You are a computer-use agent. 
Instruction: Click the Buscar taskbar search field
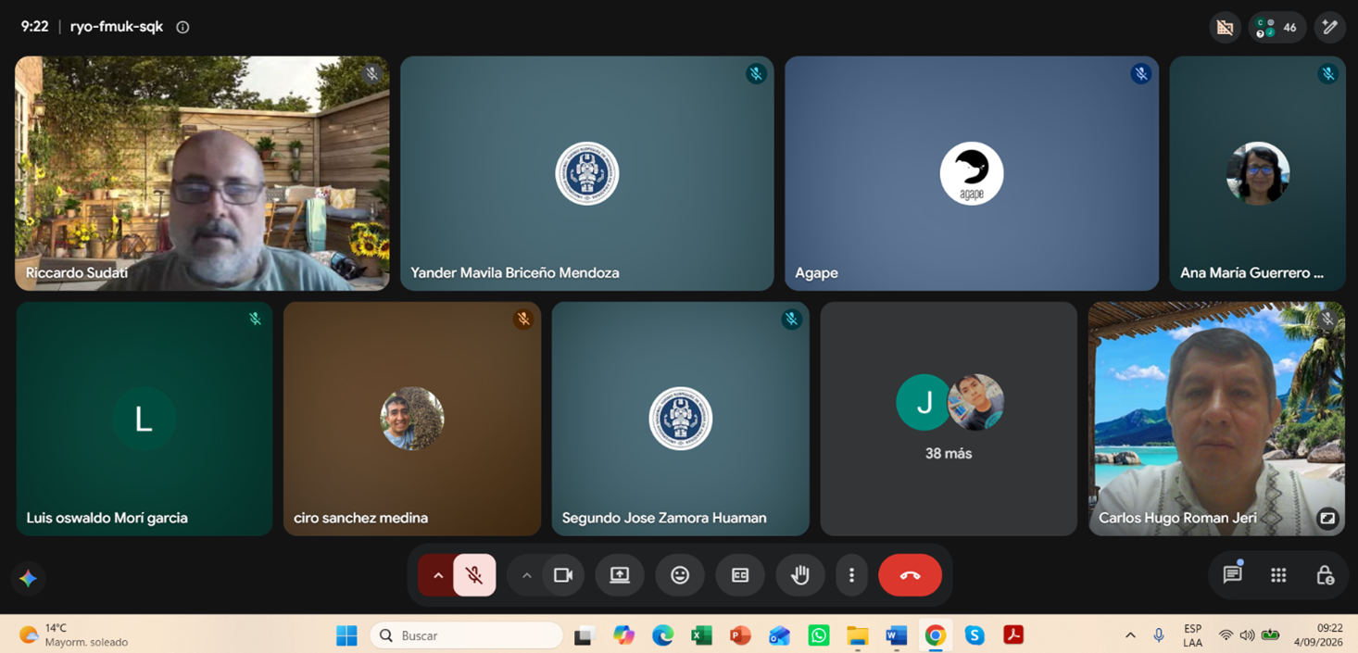point(467,635)
